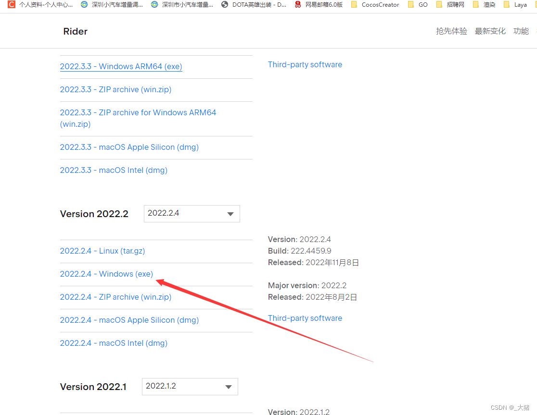537x415 pixels.
Task: Open the 渲染 bookmark folder
Action: click(x=484, y=4)
